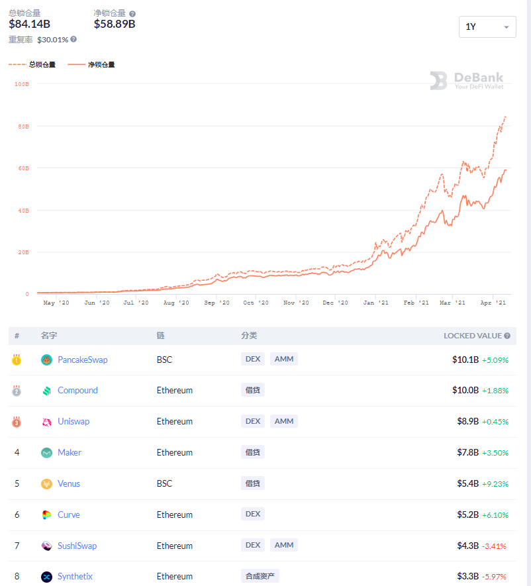Screen dimensions: 531x586
Task: Click the 借贷 tag in Compound row
Action: pyautogui.click(x=253, y=390)
